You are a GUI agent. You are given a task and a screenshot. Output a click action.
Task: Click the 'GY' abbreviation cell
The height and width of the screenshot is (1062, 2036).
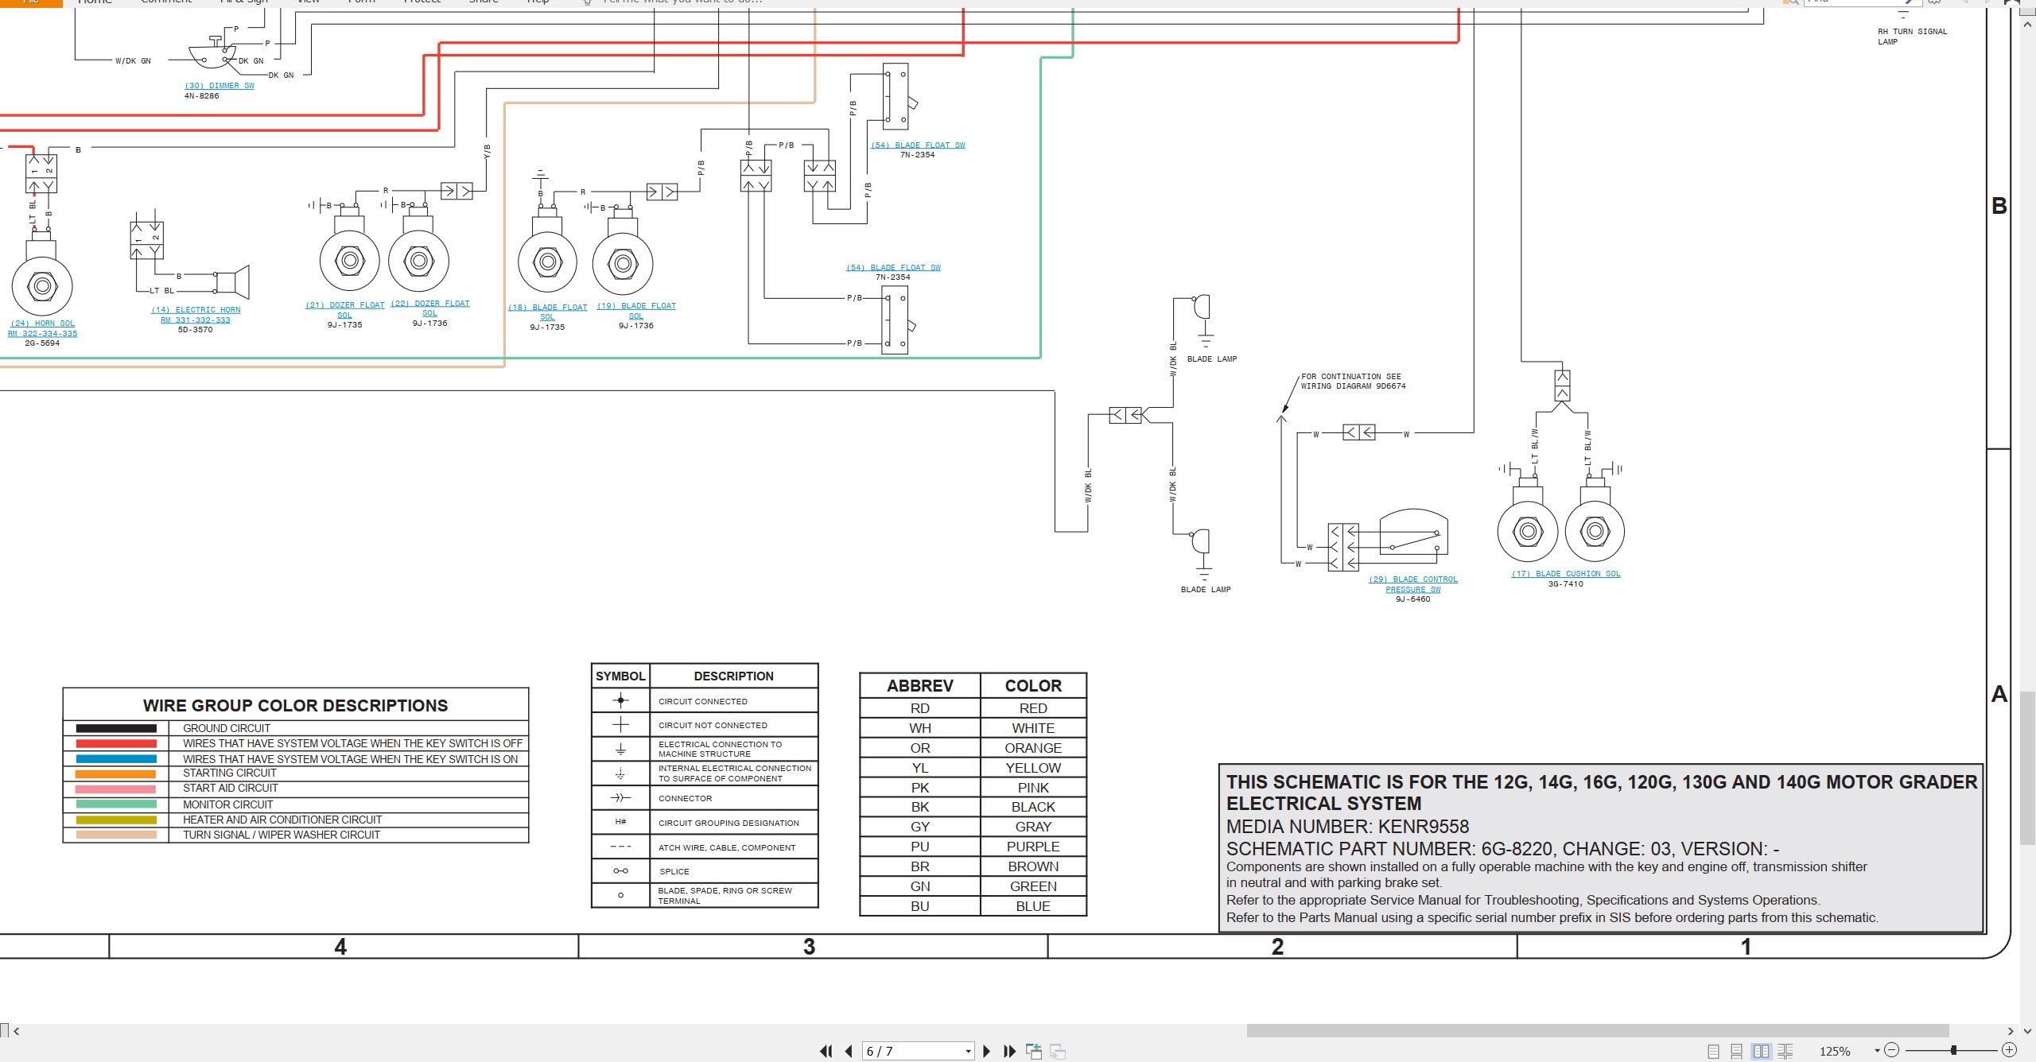click(920, 827)
